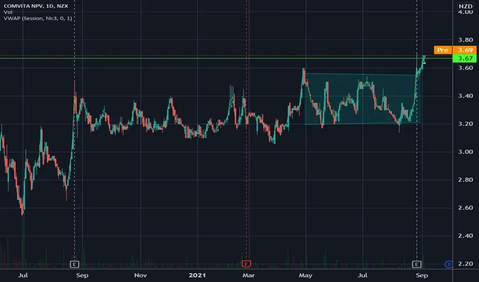The height and width of the screenshot is (282, 479).
Task: Click the 2.80 price axis label
Action: (465, 180)
